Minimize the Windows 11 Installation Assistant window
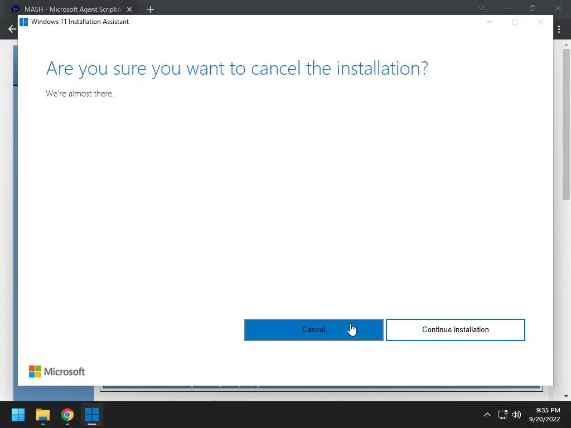 490,22
